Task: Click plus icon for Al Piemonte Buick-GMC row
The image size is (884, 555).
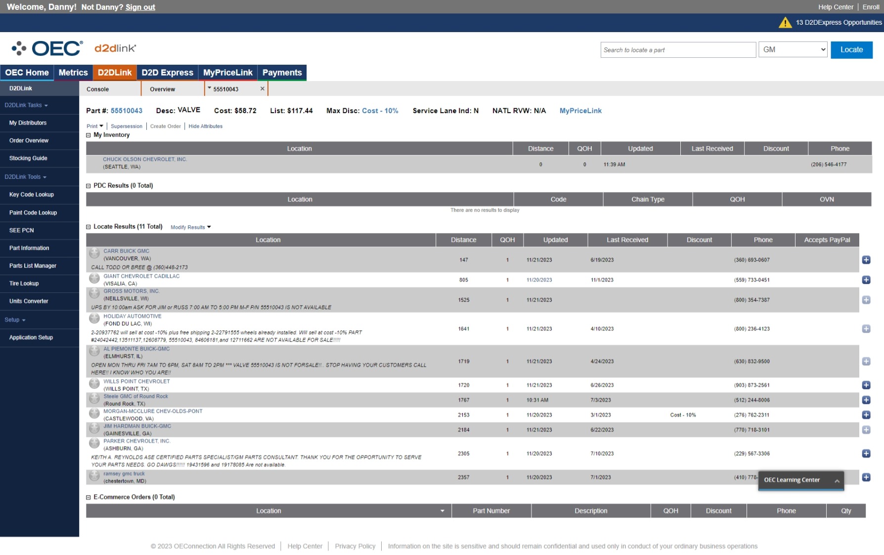Action: (866, 361)
